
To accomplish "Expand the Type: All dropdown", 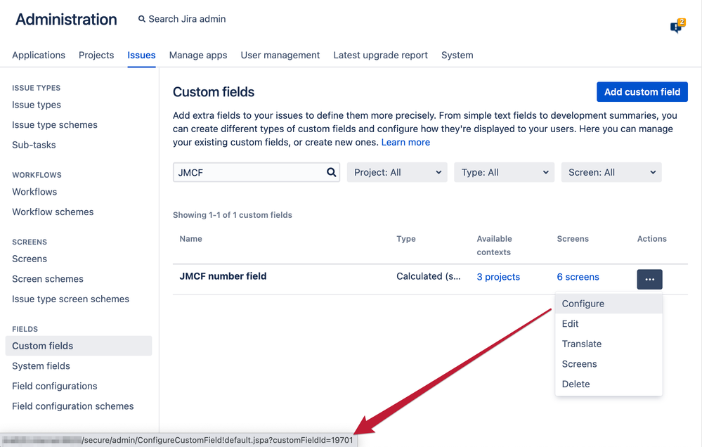I will pos(504,172).
